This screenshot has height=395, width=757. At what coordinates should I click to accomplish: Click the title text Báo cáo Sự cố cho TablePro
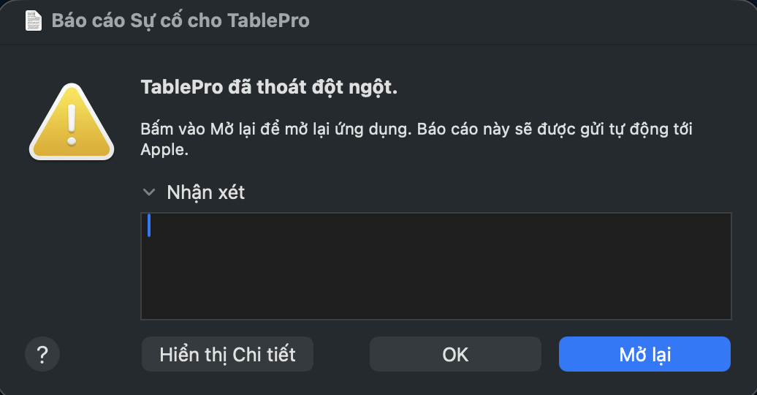180,20
